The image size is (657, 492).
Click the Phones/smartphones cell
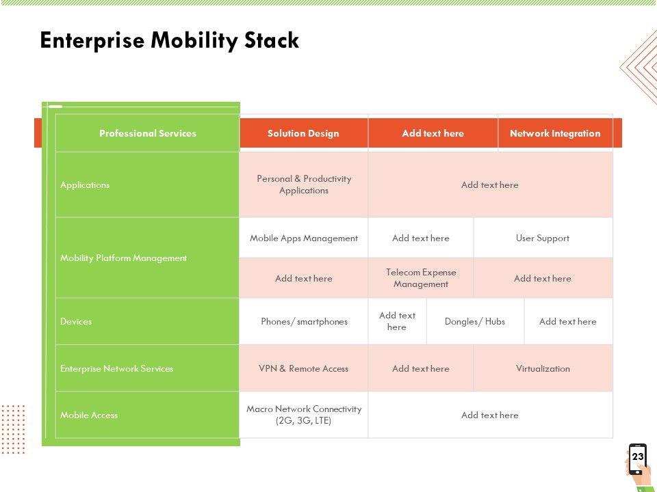pyautogui.click(x=304, y=321)
